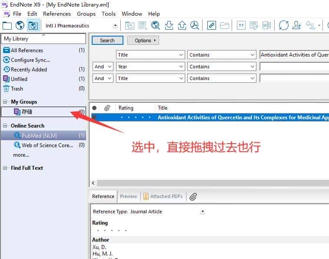Select Integrated Library and Online Search mode
The width and height of the screenshot is (329, 259).
33,26
